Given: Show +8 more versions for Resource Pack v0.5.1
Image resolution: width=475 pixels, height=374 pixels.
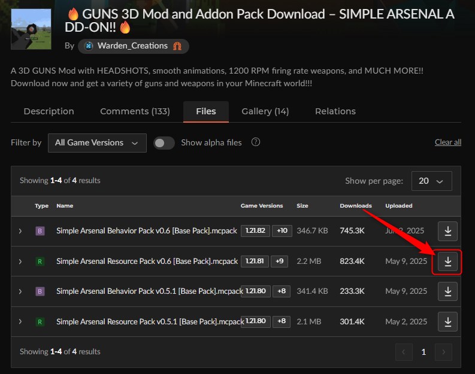Looking at the screenshot, I should [x=282, y=321].
